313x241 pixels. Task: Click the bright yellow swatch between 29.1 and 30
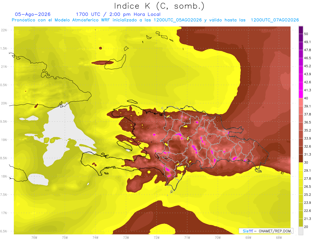point(301,166)
